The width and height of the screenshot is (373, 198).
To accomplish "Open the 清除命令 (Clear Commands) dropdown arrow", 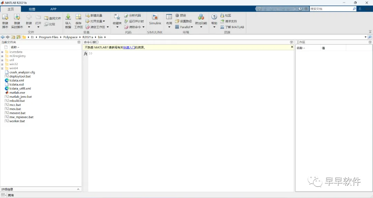I will [143, 27].
